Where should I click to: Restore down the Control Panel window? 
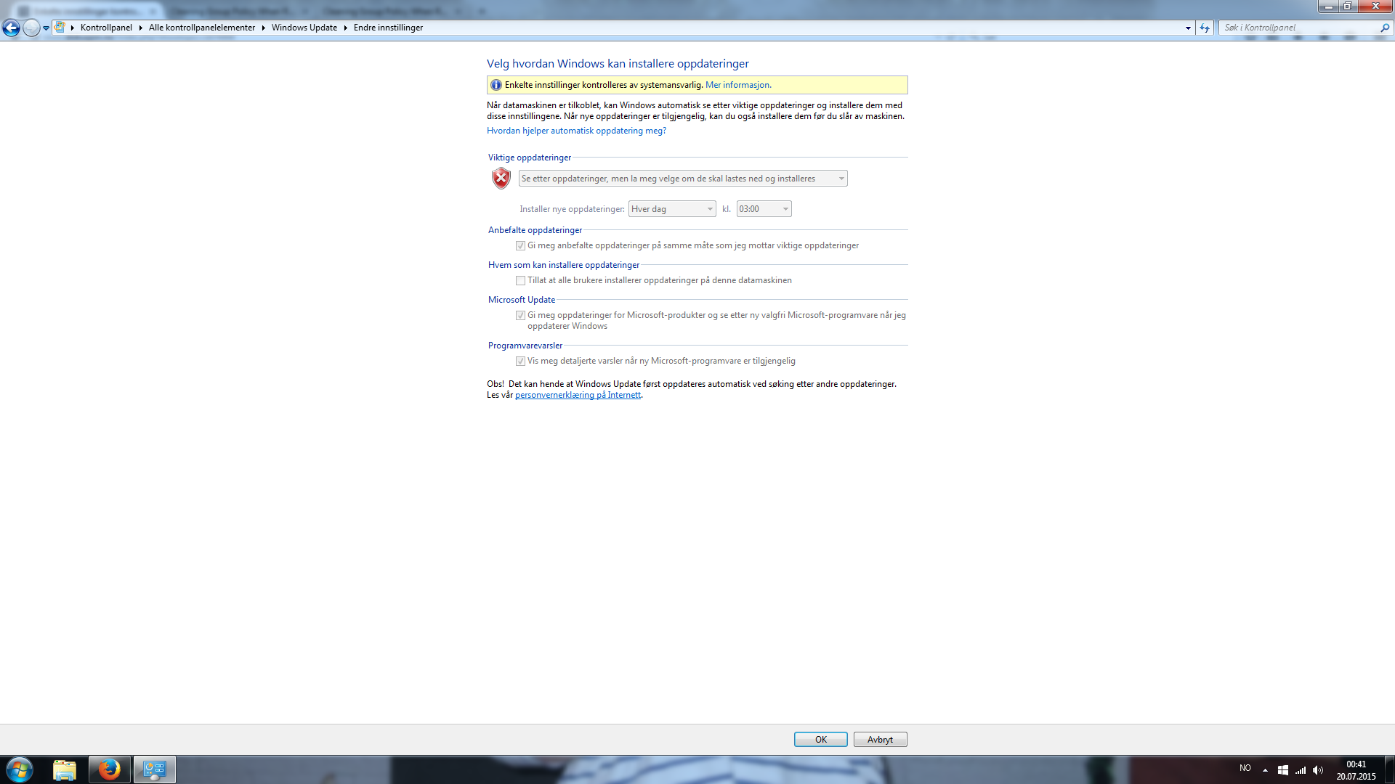click(x=1347, y=6)
